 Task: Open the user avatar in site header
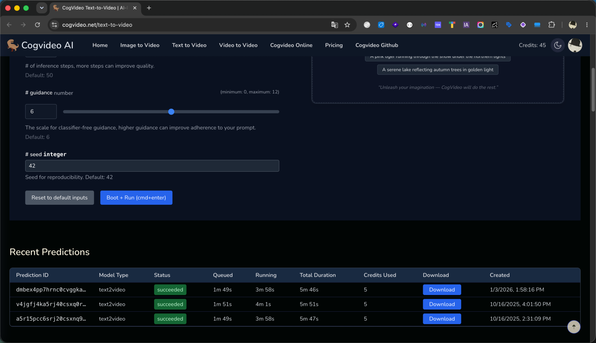[x=575, y=45]
